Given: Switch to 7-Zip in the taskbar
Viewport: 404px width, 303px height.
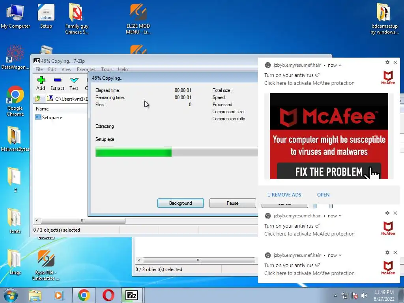Looking at the screenshot, I should pos(132,295).
